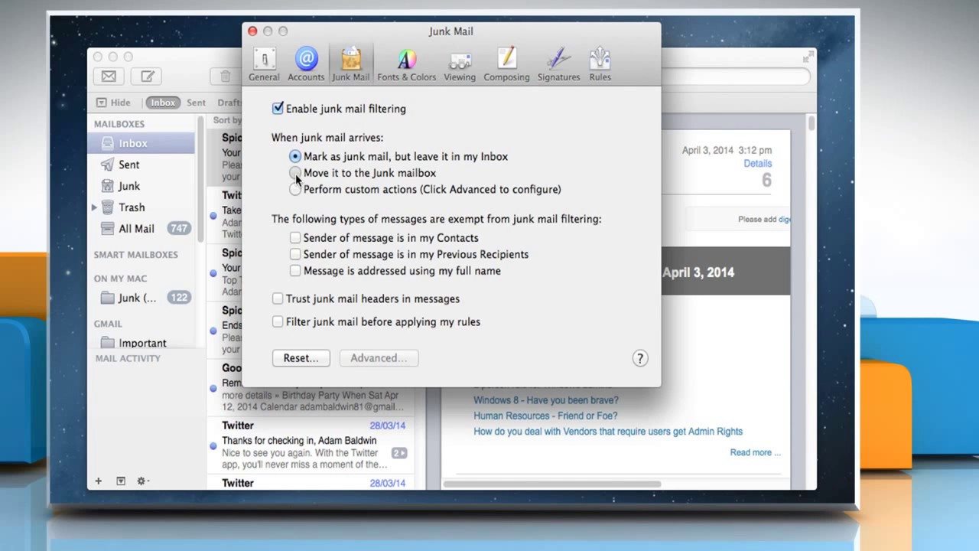The height and width of the screenshot is (551, 979).
Task: Click message pane vertical scrollbar
Action: click(811, 124)
